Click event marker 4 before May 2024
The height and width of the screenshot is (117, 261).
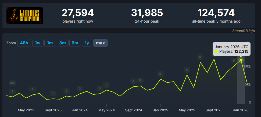[x=100, y=88]
